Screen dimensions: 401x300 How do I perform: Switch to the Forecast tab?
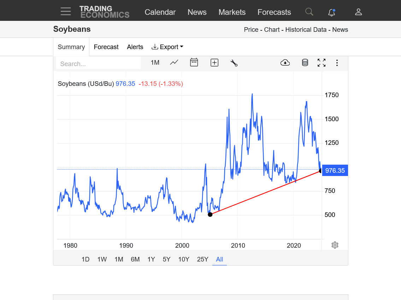(x=106, y=47)
